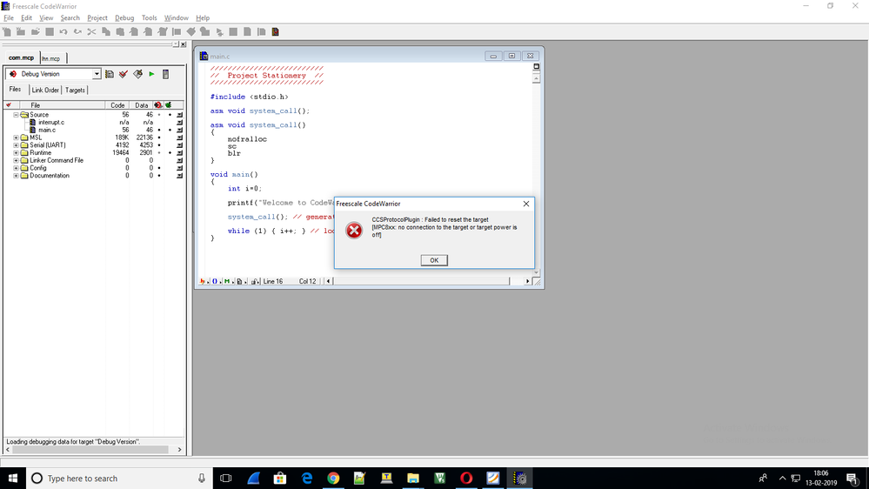This screenshot has width=869, height=489.
Task: Open Opera browser from the taskbar
Action: pos(466,478)
